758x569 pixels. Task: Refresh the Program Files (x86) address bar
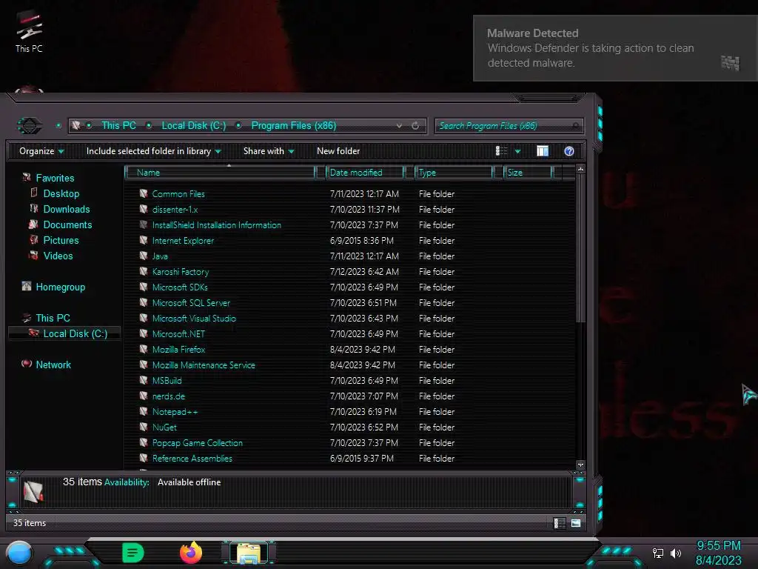[x=415, y=126]
